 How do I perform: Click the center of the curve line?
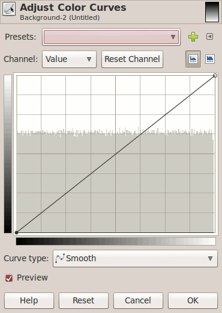pyautogui.click(x=116, y=154)
